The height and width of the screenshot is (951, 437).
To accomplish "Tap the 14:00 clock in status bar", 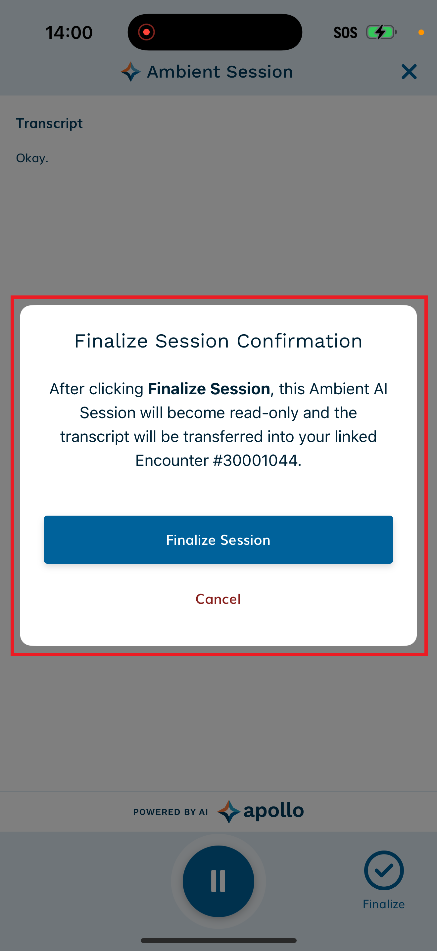I will coord(69,32).
